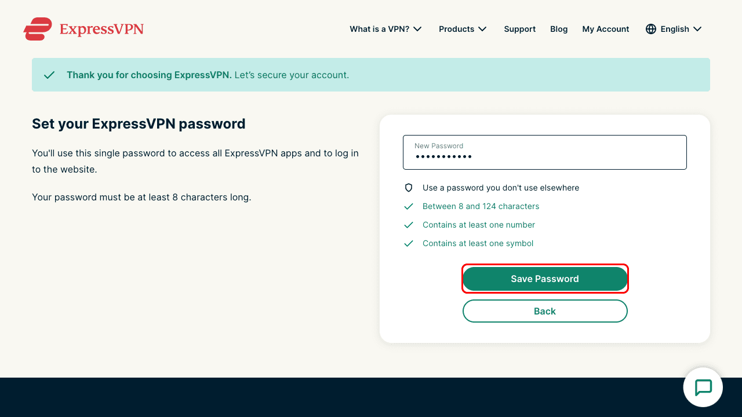The image size is (742, 417).
Task: Navigate to the Blog section
Action: [x=558, y=29]
